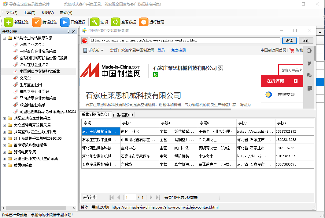Expand the 阿里巴巴中文站供应商采集 folder

pos(4,159)
